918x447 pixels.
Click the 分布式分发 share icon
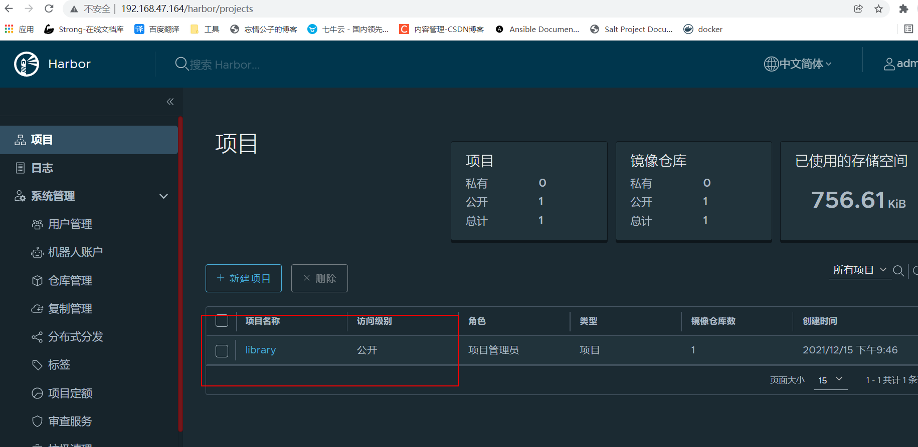point(37,337)
